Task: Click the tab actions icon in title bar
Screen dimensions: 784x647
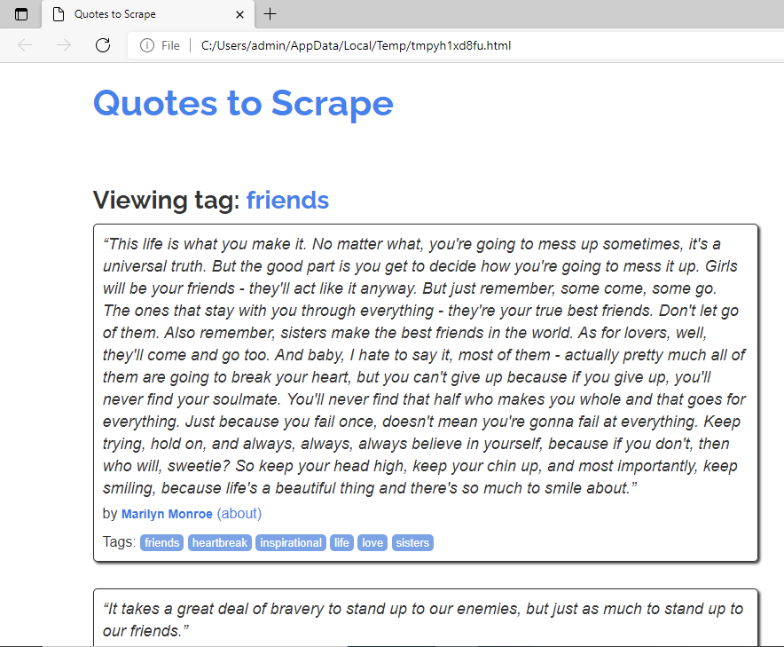Action: coord(21,14)
